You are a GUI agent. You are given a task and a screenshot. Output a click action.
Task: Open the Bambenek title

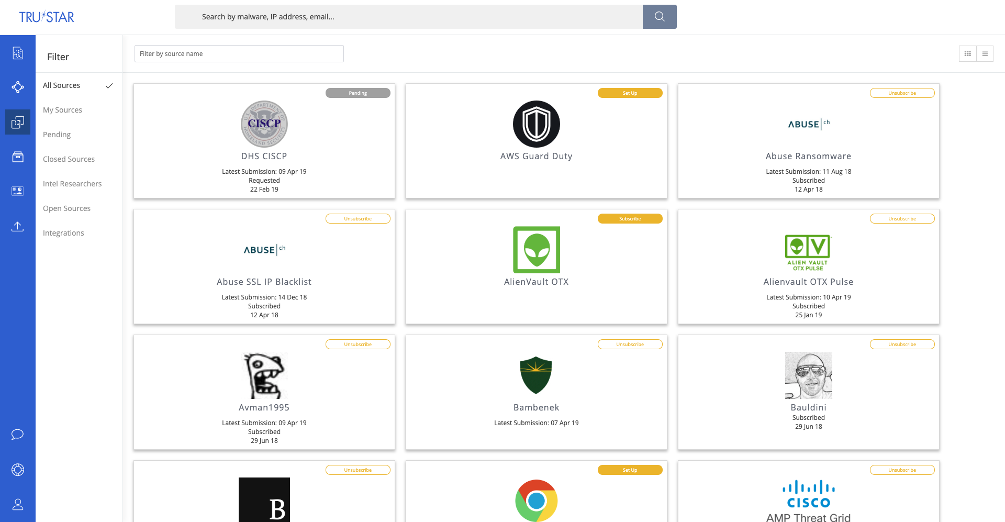point(537,407)
